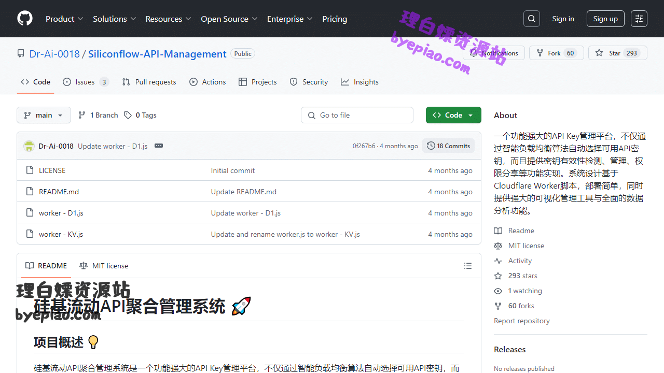This screenshot has width=664, height=373.
Task: Open the Releases section heading
Action: [510, 349]
